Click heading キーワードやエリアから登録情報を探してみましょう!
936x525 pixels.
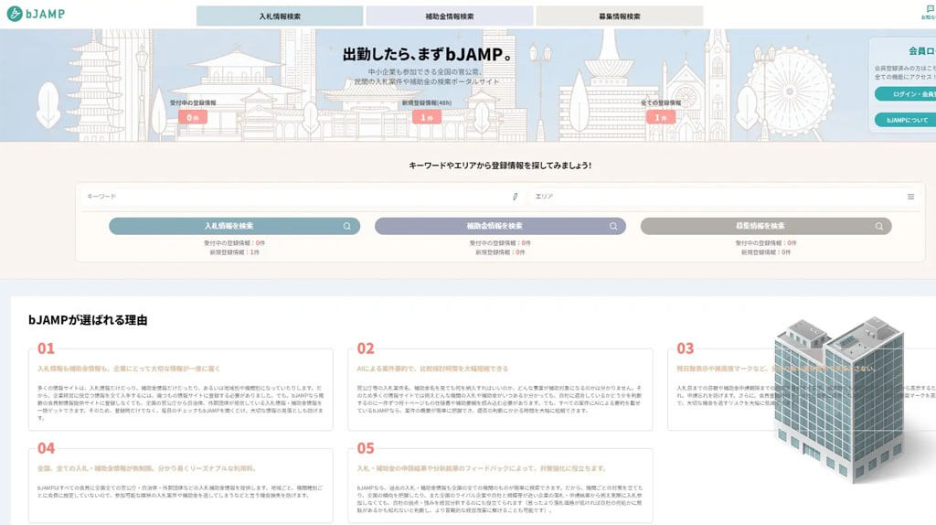tap(500, 166)
